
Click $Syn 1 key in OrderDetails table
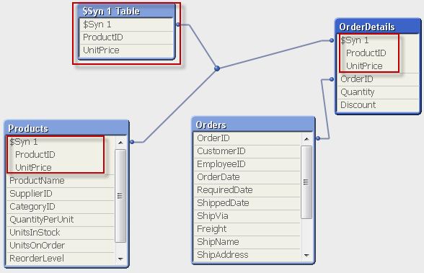pyautogui.click(x=378, y=40)
